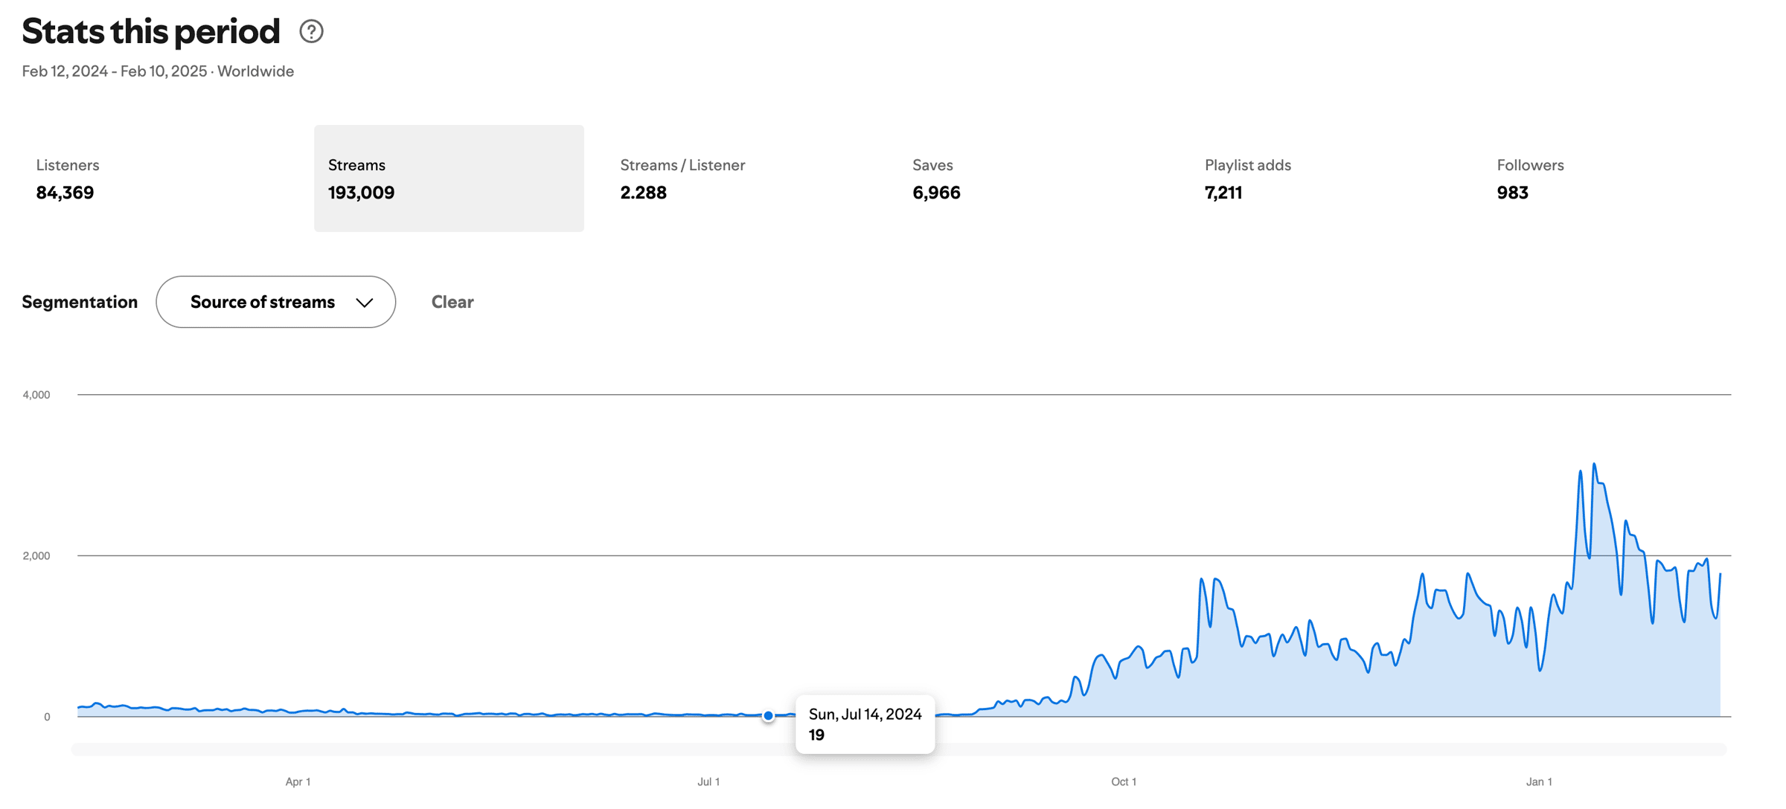Click the 2,000 y-axis label

36,556
